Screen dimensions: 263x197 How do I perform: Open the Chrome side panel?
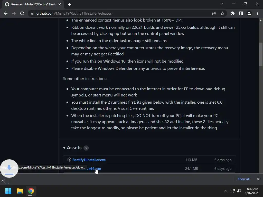241,13
